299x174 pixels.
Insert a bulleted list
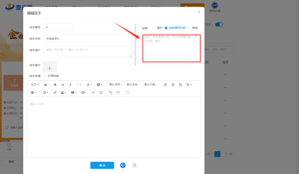[165, 85]
